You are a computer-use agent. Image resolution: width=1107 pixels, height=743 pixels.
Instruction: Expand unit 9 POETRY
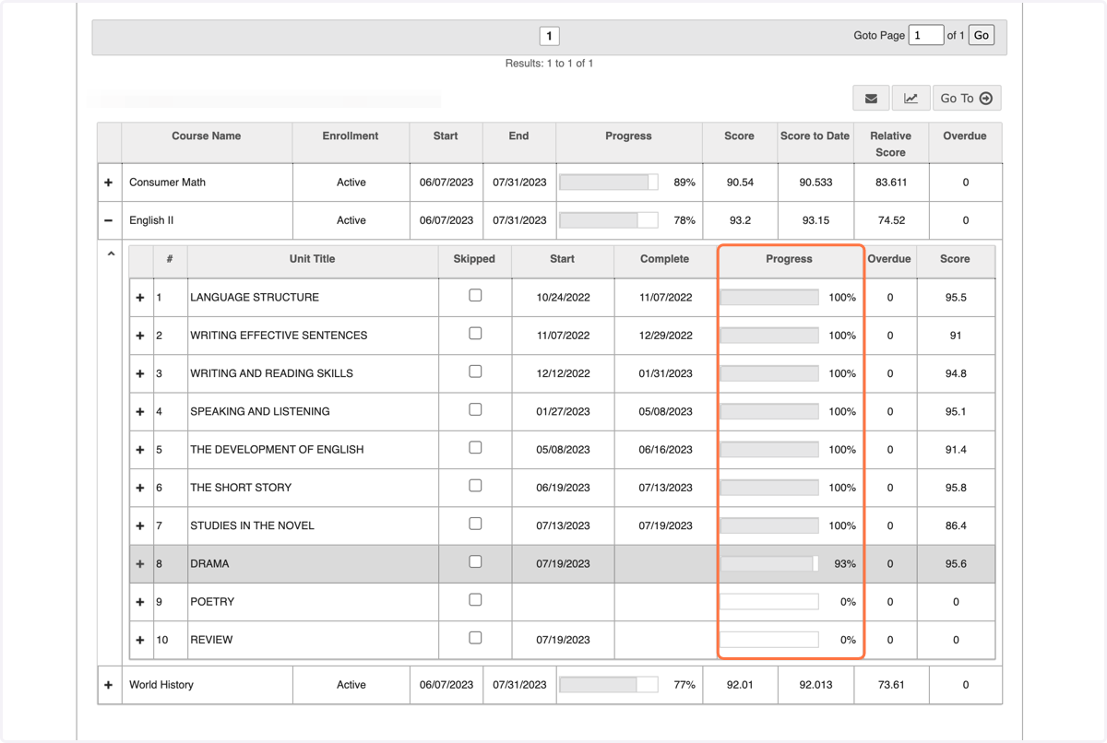(x=140, y=602)
